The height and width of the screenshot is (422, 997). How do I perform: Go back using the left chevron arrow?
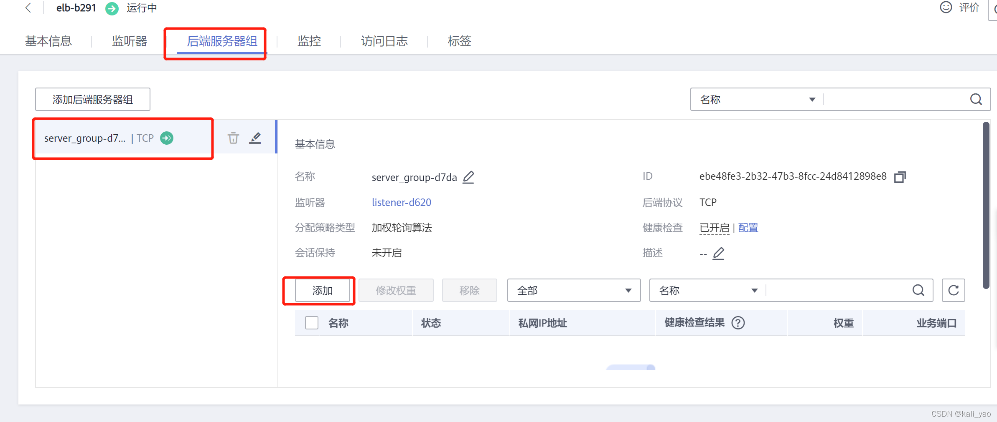(28, 8)
